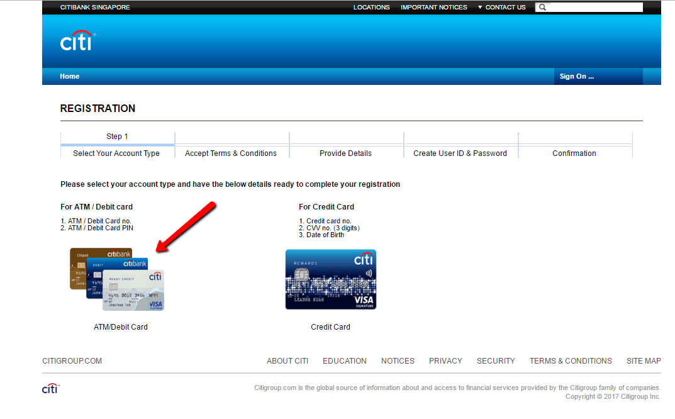Open the ABOUT CITI link
Viewport: 675px width, 419px height.
[287, 360]
